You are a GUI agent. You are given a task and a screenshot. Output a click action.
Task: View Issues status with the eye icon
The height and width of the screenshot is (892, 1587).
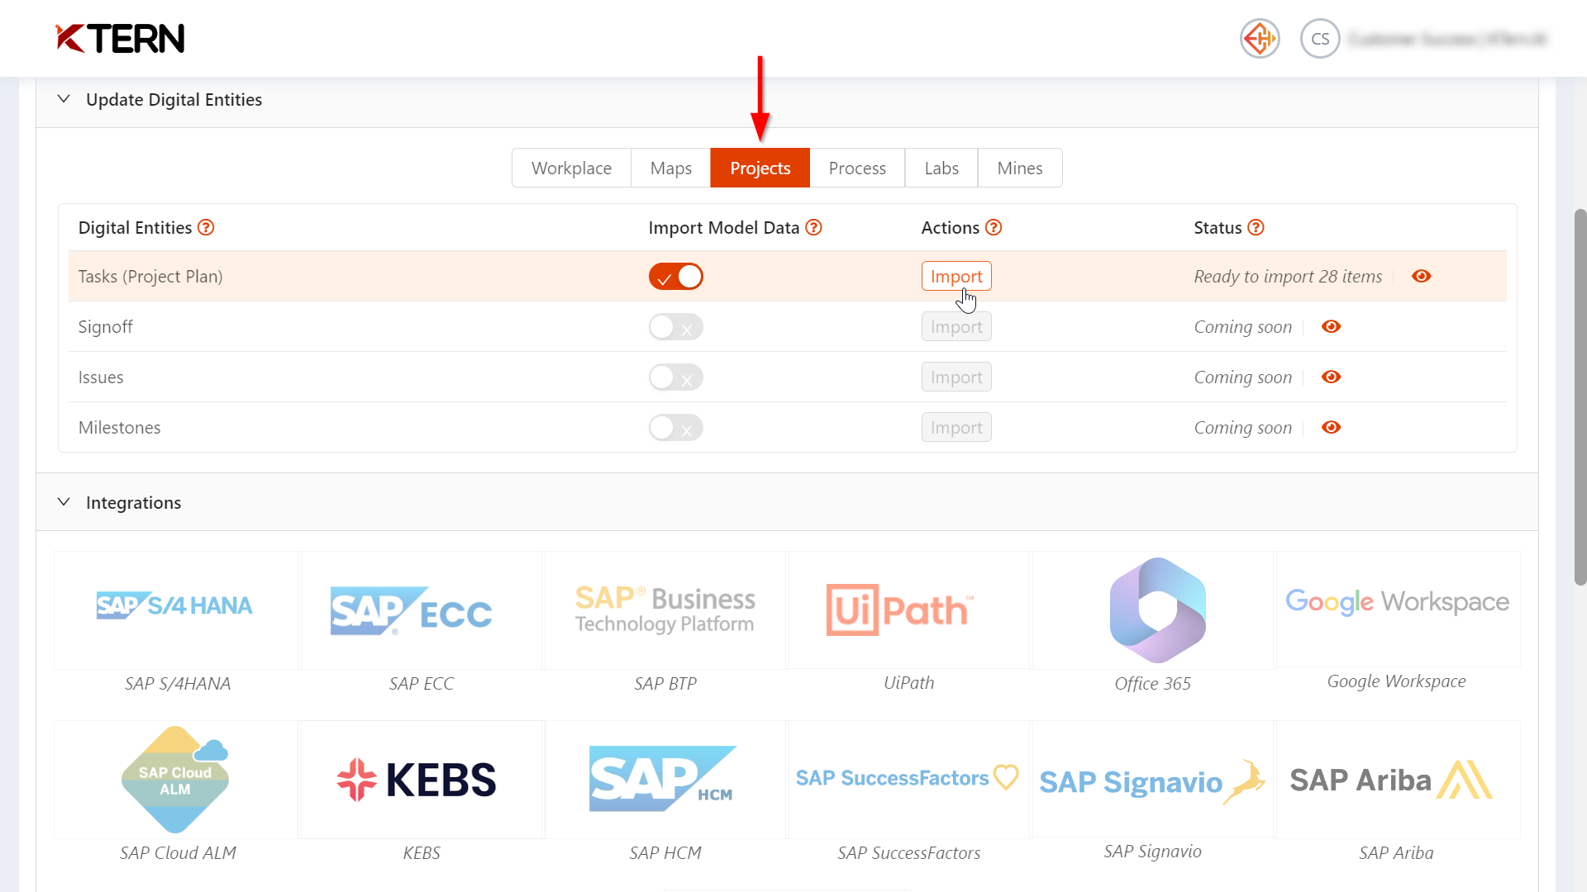[1331, 377]
